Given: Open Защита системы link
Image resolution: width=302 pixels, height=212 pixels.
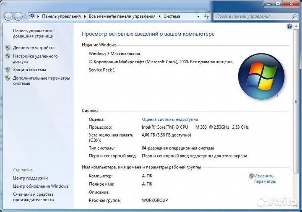Looking at the screenshot, I should click(29, 70).
